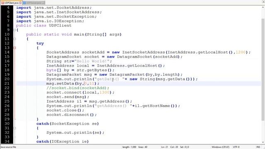Click the 'Ln : 21' status entry
The height and width of the screenshot is (149, 265).
[x=164, y=147]
